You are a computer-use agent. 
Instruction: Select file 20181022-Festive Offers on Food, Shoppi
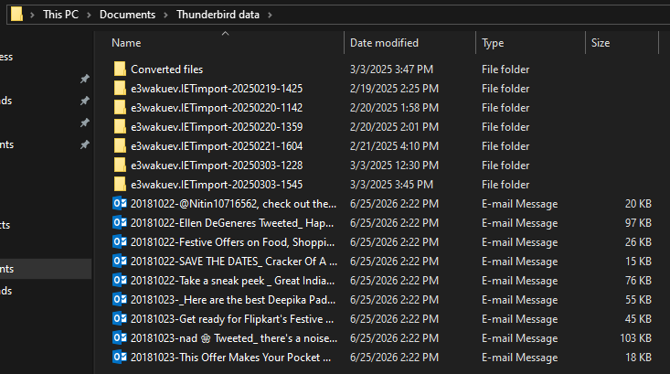(x=232, y=242)
